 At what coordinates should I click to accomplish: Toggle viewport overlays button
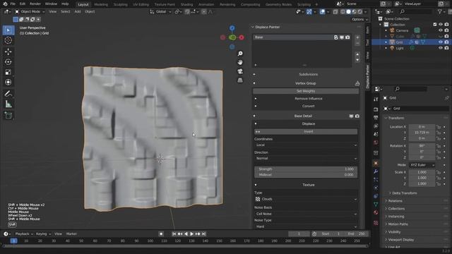coord(322,12)
